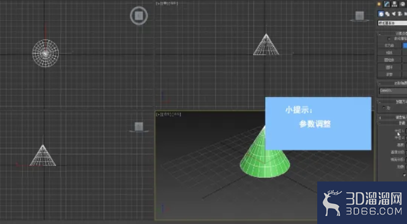The height and width of the screenshot is (224, 407).
Task: Click the 高度分段 parameter label
Action: point(397,152)
